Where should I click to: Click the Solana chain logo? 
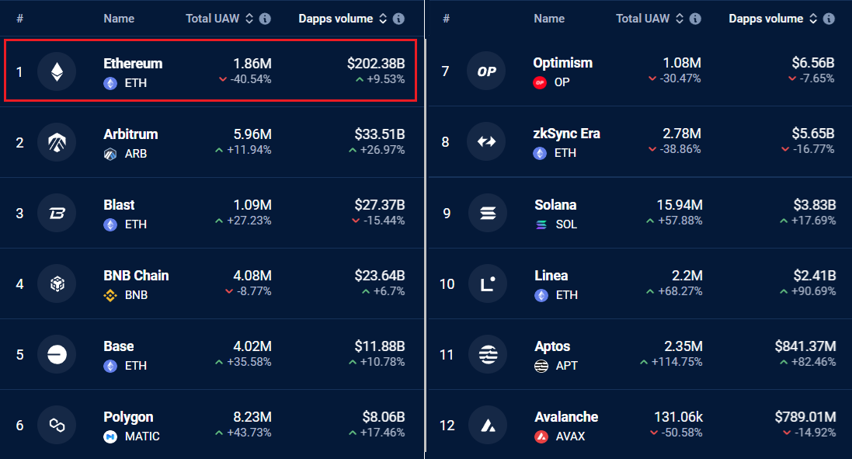[486, 213]
